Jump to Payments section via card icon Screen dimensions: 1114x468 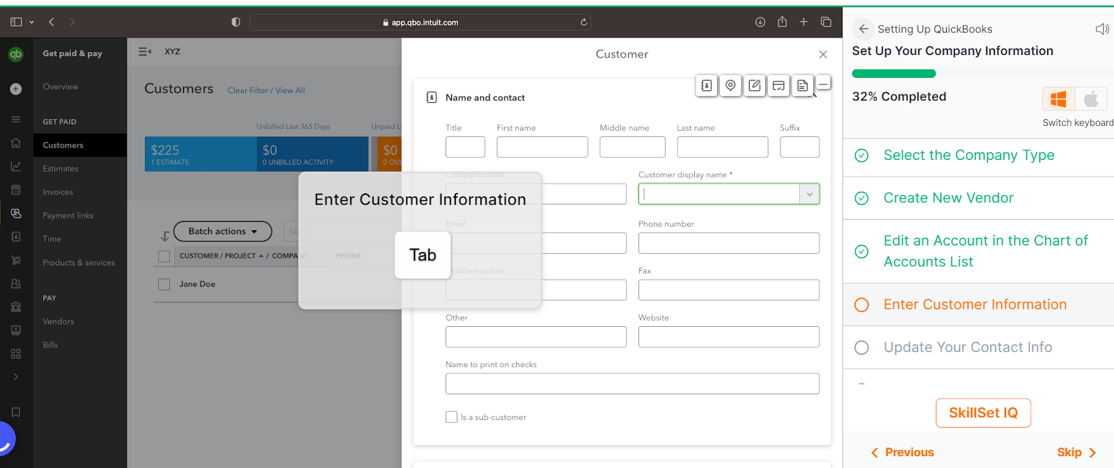(x=778, y=86)
